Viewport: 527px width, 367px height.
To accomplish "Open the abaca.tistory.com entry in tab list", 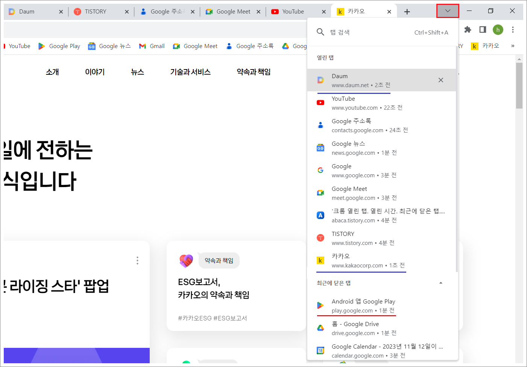I will pos(381,215).
